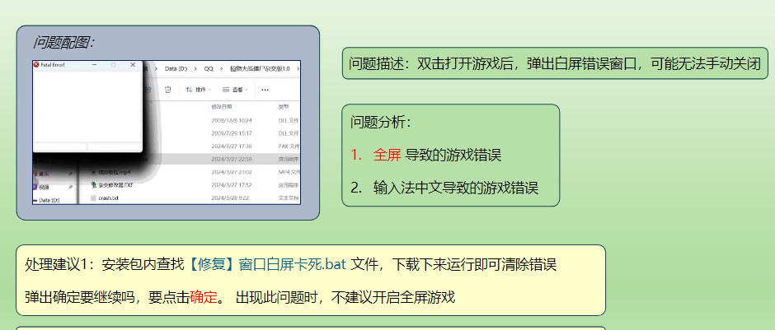Image resolution: width=775 pixels, height=330 pixels.
Task: Sort by 修改日期 column header
Action: 223,107
